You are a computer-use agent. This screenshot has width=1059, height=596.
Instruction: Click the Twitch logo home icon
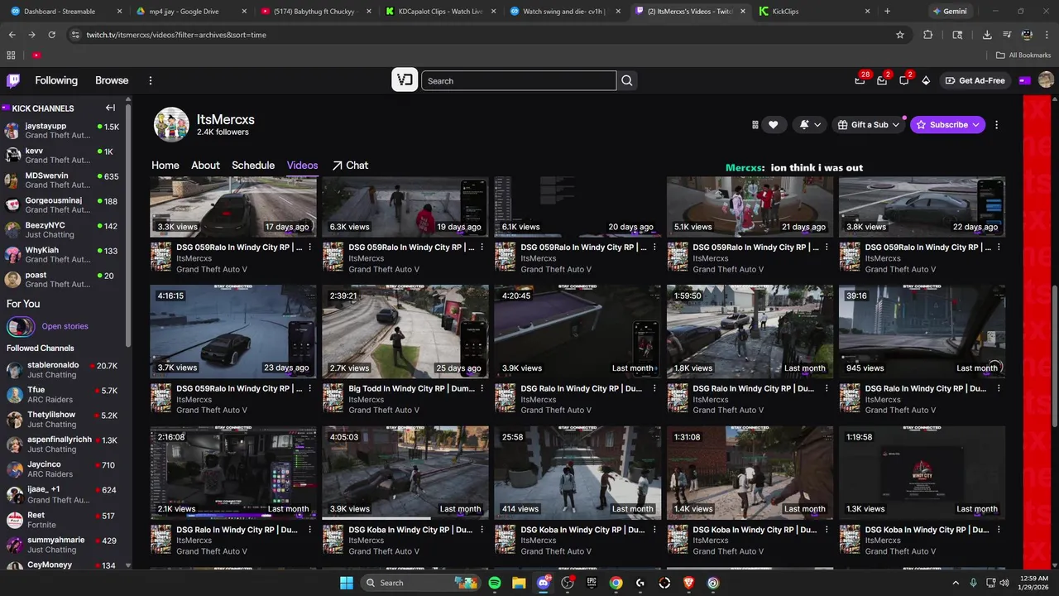coord(13,80)
